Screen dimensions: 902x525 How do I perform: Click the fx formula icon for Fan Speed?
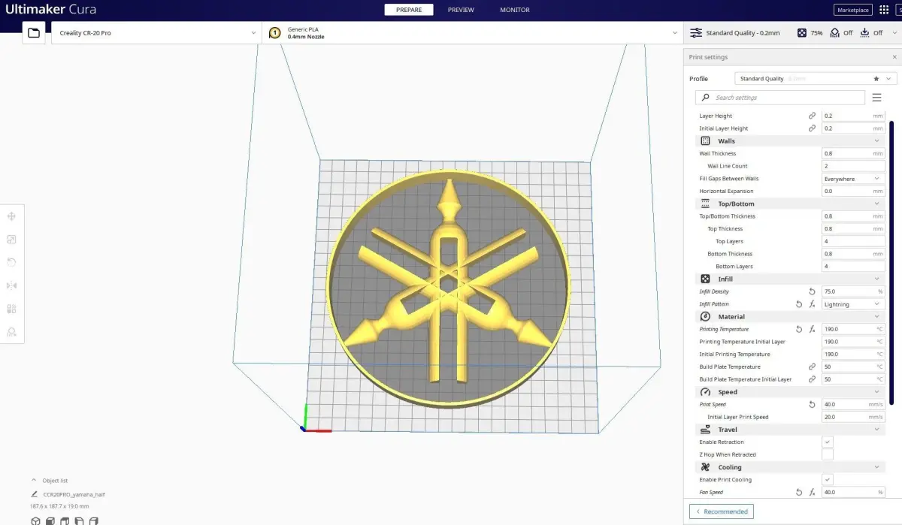812,492
